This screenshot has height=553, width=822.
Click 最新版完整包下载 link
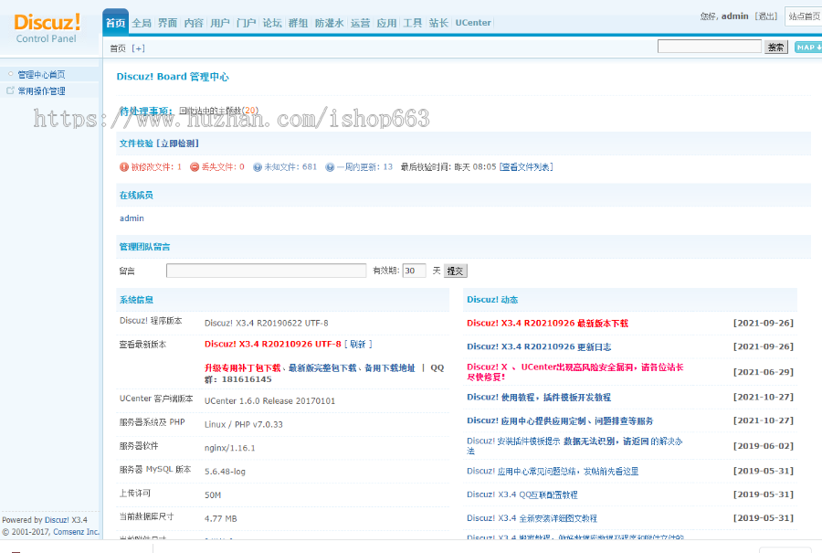tap(322, 367)
